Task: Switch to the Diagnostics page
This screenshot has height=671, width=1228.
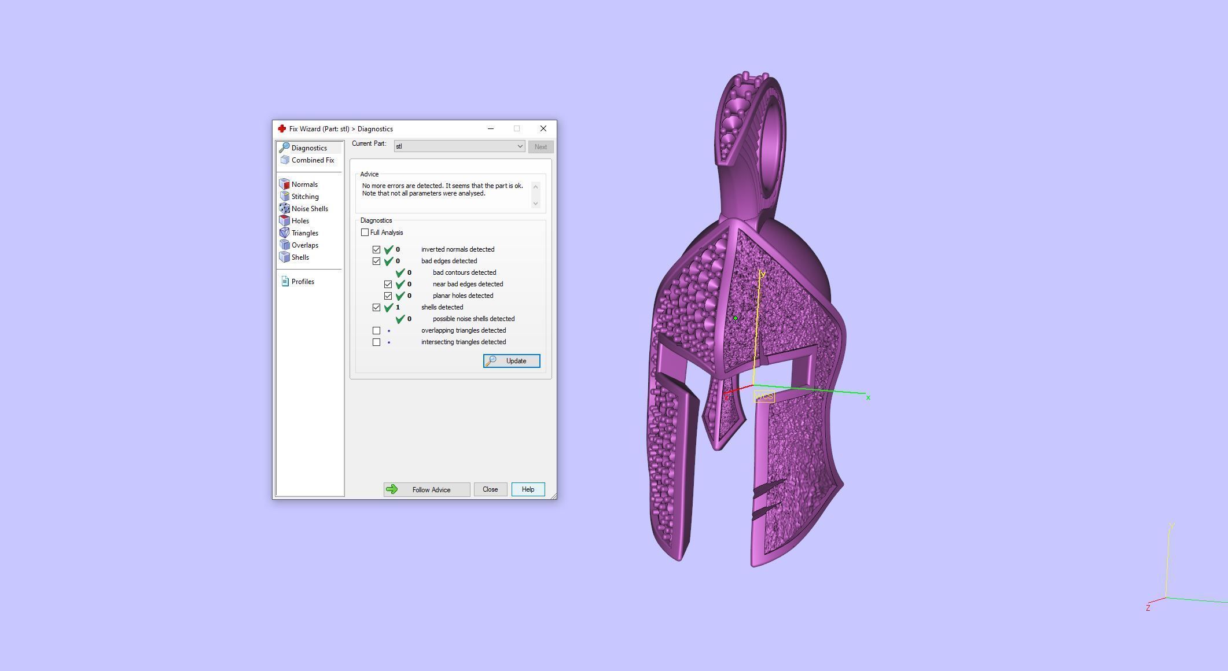Action: coord(308,148)
